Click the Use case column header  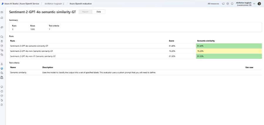[249, 67]
